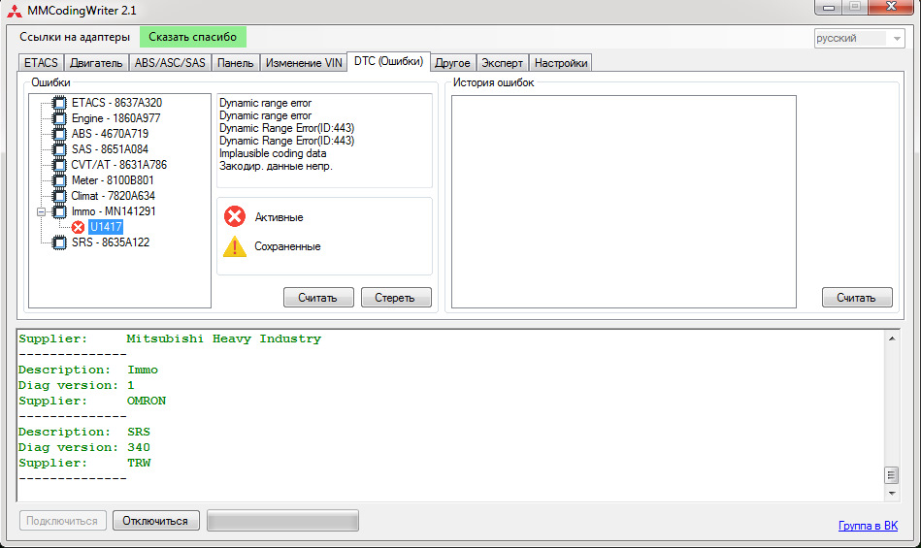The height and width of the screenshot is (548, 921).
Task: Click Считать button under error list
Action: (318, 298)
